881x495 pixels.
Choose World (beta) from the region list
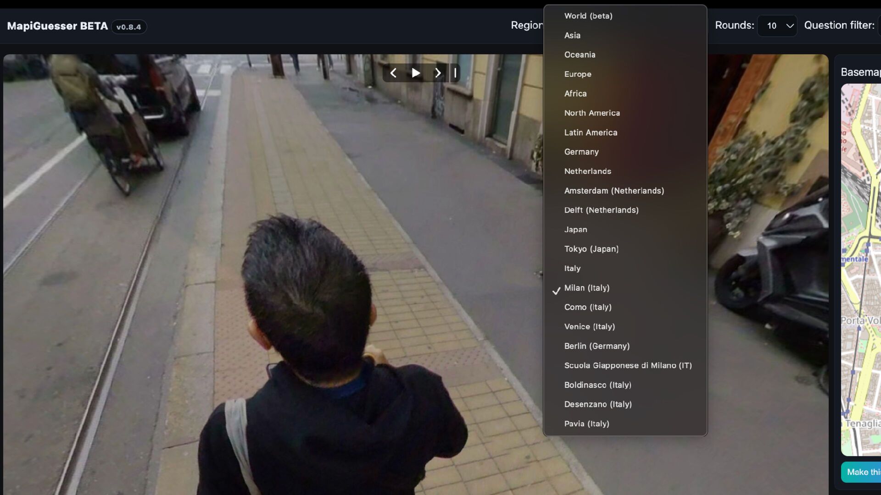(588, 16)
